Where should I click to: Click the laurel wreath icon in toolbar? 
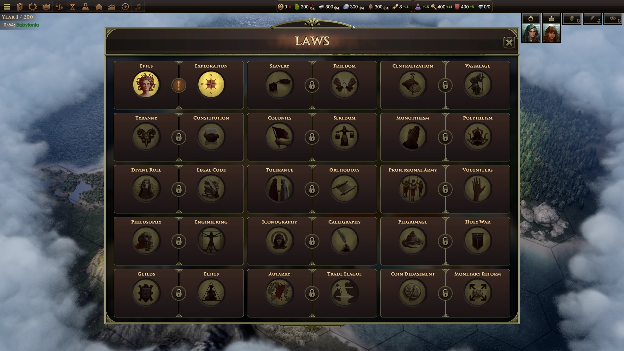click(x=33, y=6)
